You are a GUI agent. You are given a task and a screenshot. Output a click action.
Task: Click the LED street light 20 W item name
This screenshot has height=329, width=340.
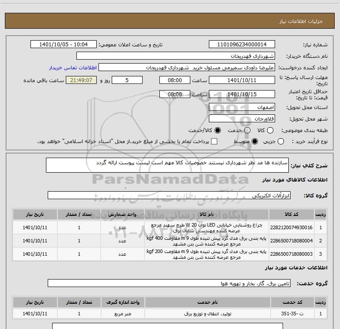(207, 228)
